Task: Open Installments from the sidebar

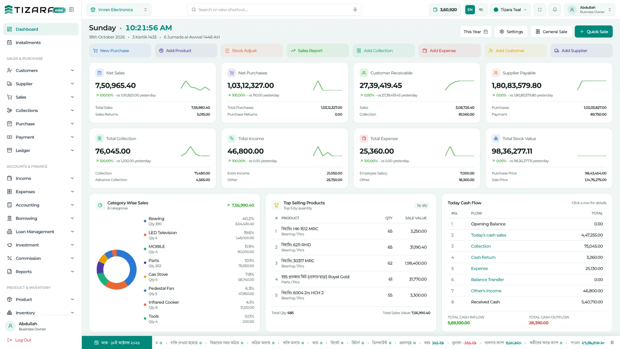Action: tap(41, 43)
